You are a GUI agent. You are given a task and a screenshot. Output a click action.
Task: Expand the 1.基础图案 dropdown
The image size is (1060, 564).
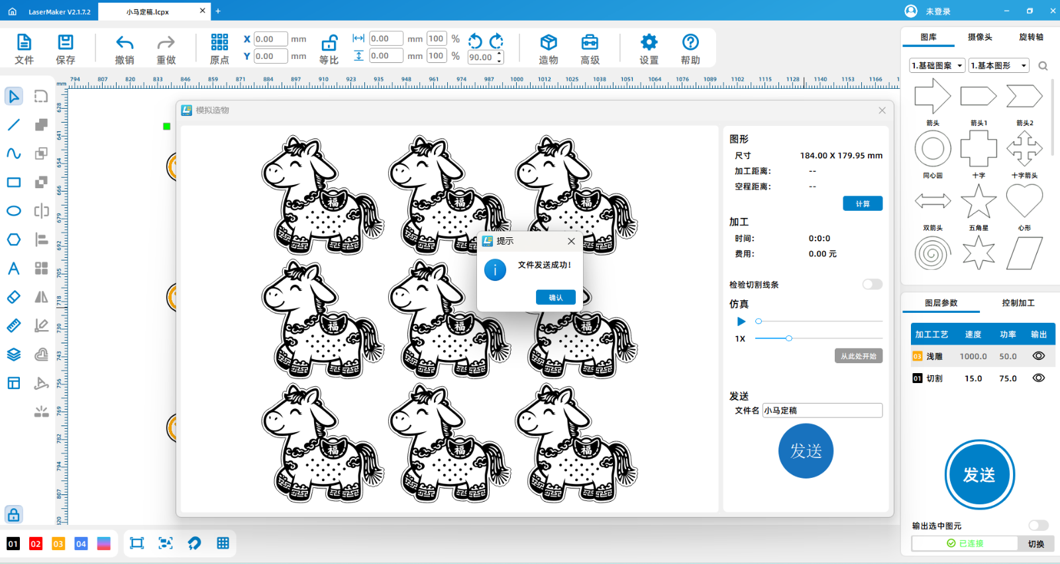[x=937, y=66]
